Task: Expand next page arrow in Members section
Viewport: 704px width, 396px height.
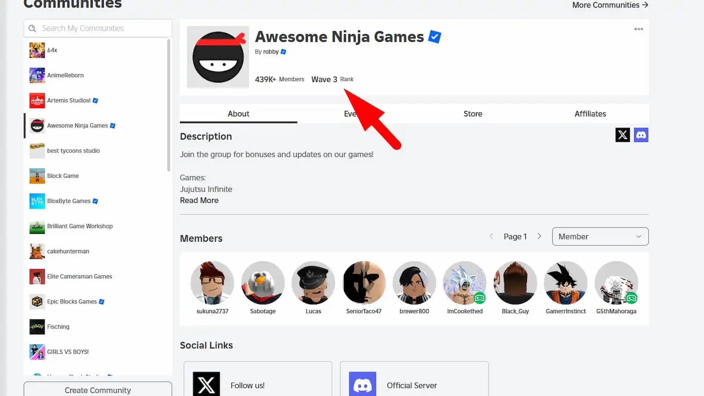Action: click(540, 236)
